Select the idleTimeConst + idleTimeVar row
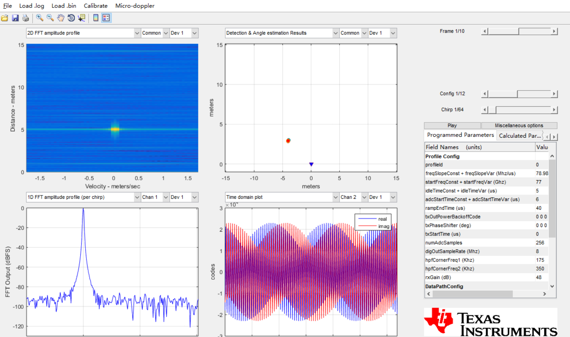This screenshot has height=337, width=570. (487, 191)
